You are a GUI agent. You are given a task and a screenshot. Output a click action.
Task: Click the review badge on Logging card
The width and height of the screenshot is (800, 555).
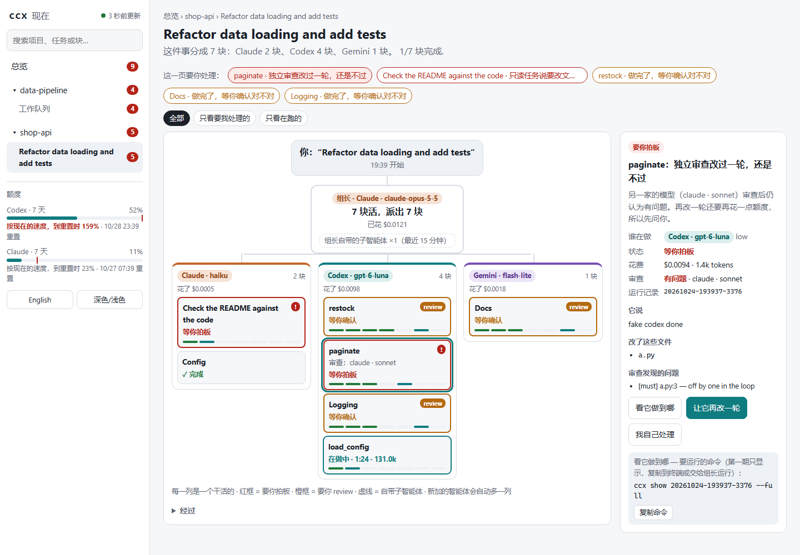click(433, 403)
